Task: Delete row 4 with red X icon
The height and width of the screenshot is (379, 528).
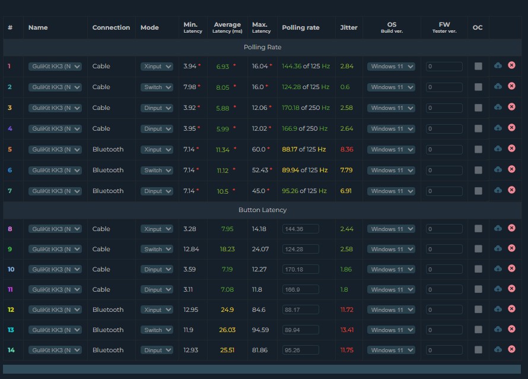Action: click(511, 128)
